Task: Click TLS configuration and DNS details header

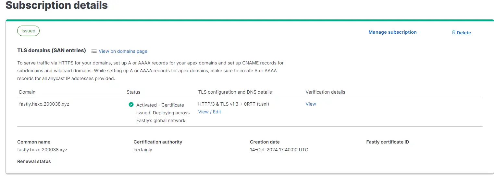Action: click(x=235, y=92)
